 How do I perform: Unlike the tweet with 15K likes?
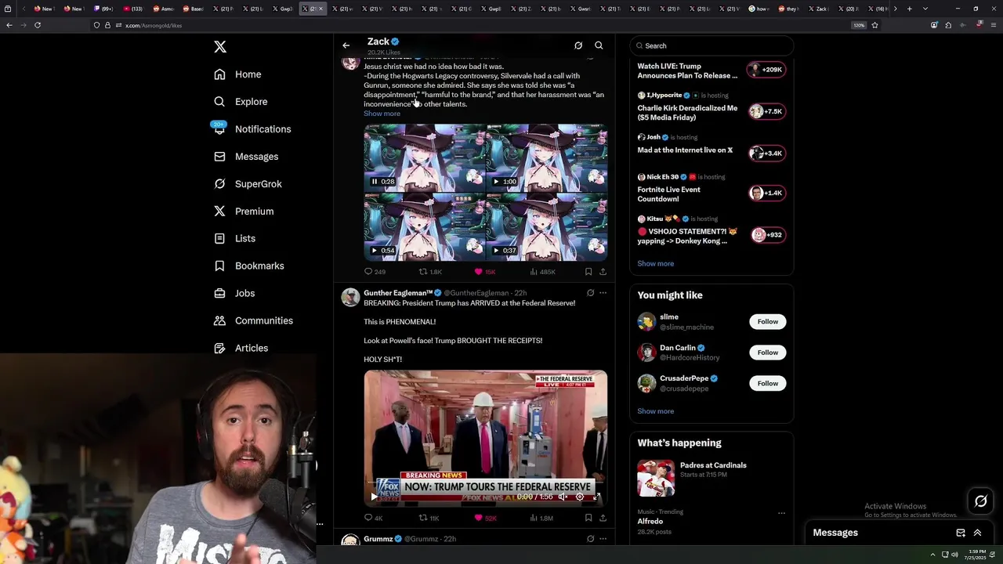(484, 272)
